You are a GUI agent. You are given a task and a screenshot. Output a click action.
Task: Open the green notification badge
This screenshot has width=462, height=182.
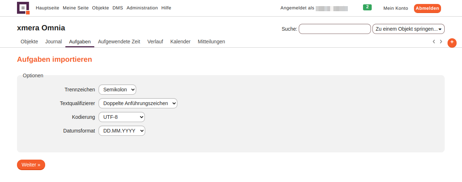(367, 7)
